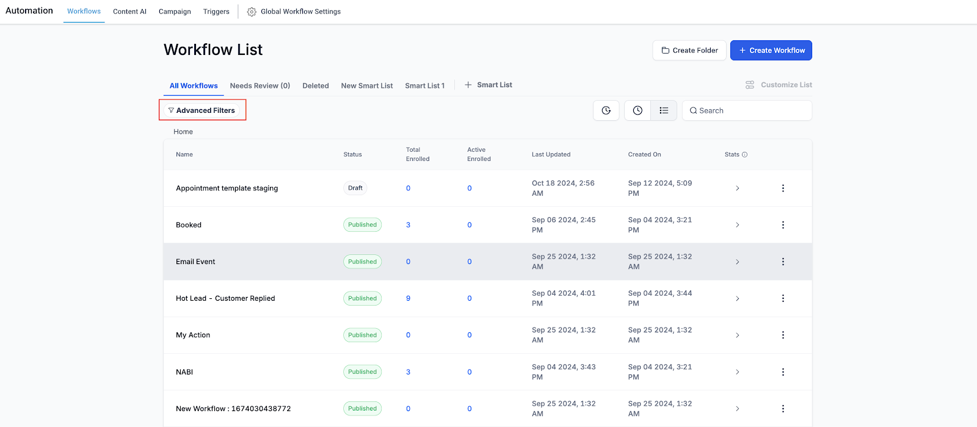977x427 pixels.
Task: Open Global Workflow Settings gear icon
Action: click(252, 12)
